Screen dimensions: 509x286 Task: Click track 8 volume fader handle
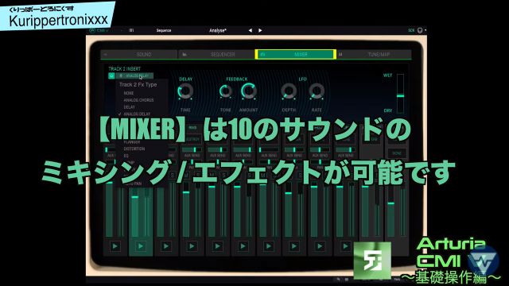[x=288, y=193]
